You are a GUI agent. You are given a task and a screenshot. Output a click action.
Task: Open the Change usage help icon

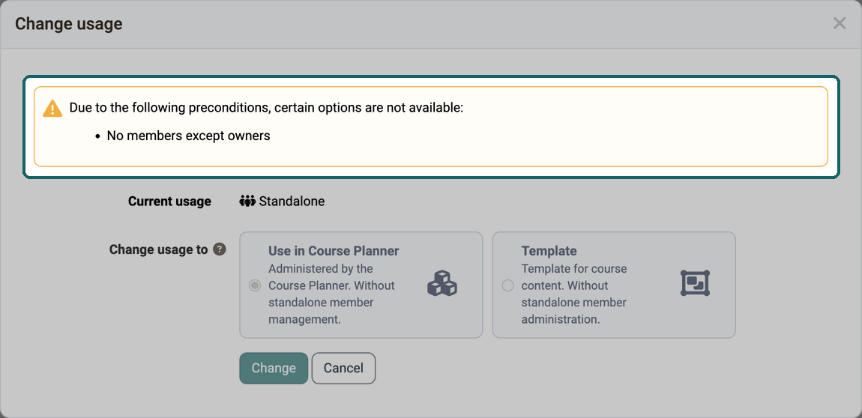click(x=220, y=249)
